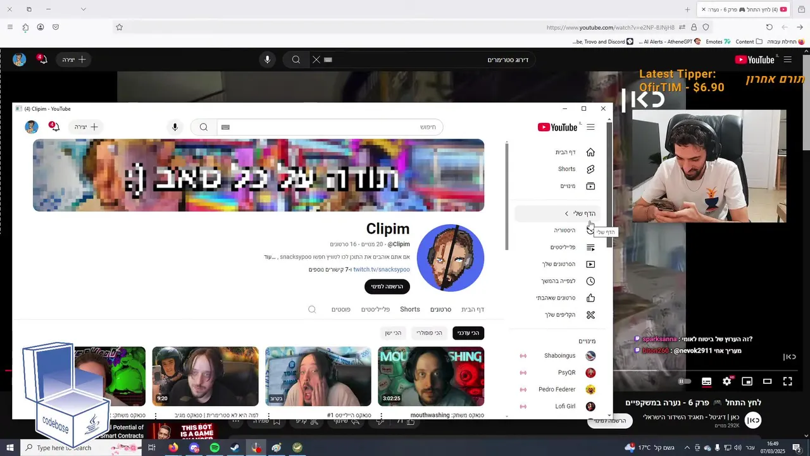Select Firefox tab 'לחץ התחל פרק 6'
Screen dimensions: 810x456
[744, 9]
